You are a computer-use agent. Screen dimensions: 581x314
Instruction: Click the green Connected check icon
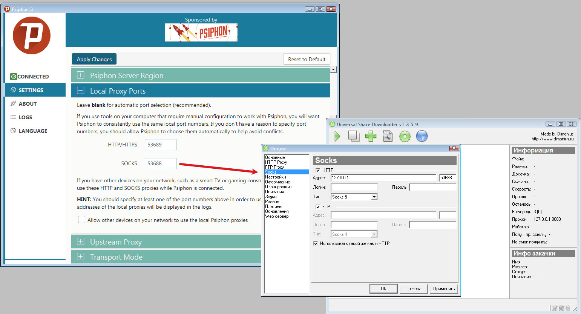point(14,77)
